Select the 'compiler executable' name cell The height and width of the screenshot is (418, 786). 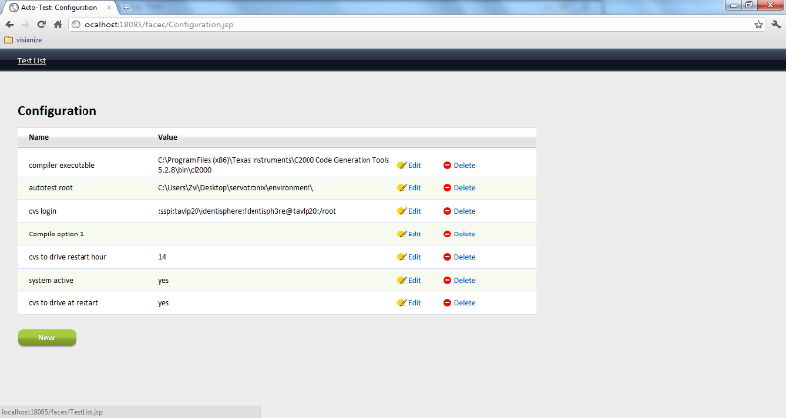(x=62, y=165)
